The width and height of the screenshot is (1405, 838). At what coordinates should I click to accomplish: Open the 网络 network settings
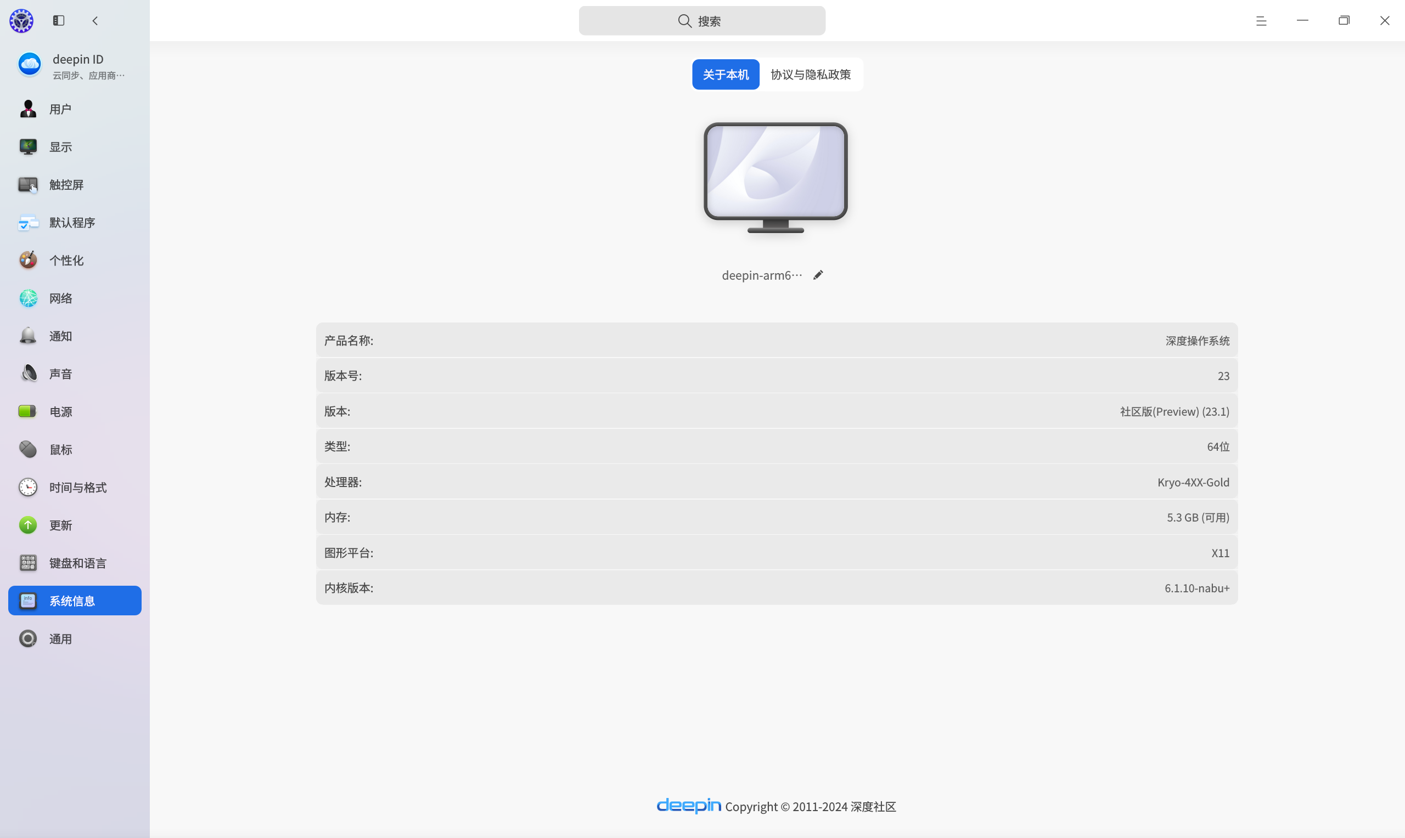(75, 298)
